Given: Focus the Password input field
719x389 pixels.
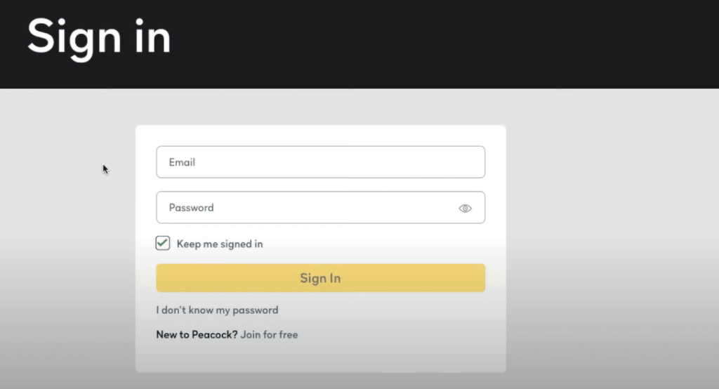Looking at the screenshot, I should [x=320, y=207].
